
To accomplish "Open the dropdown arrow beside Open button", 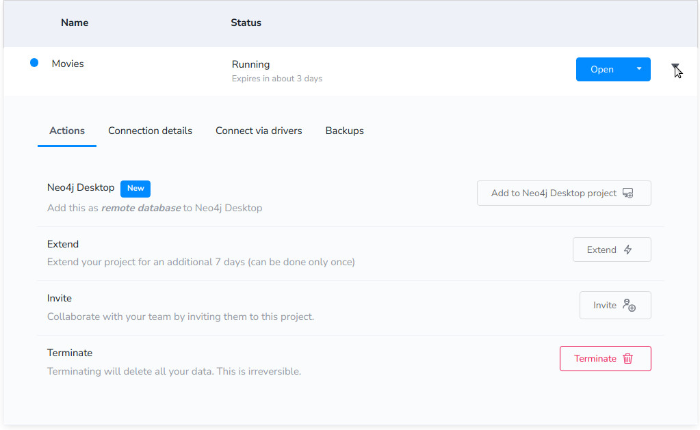I will coord(639,69).
